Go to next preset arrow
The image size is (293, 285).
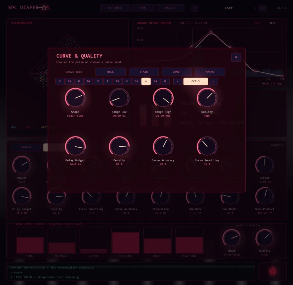(x=263, y=8)
